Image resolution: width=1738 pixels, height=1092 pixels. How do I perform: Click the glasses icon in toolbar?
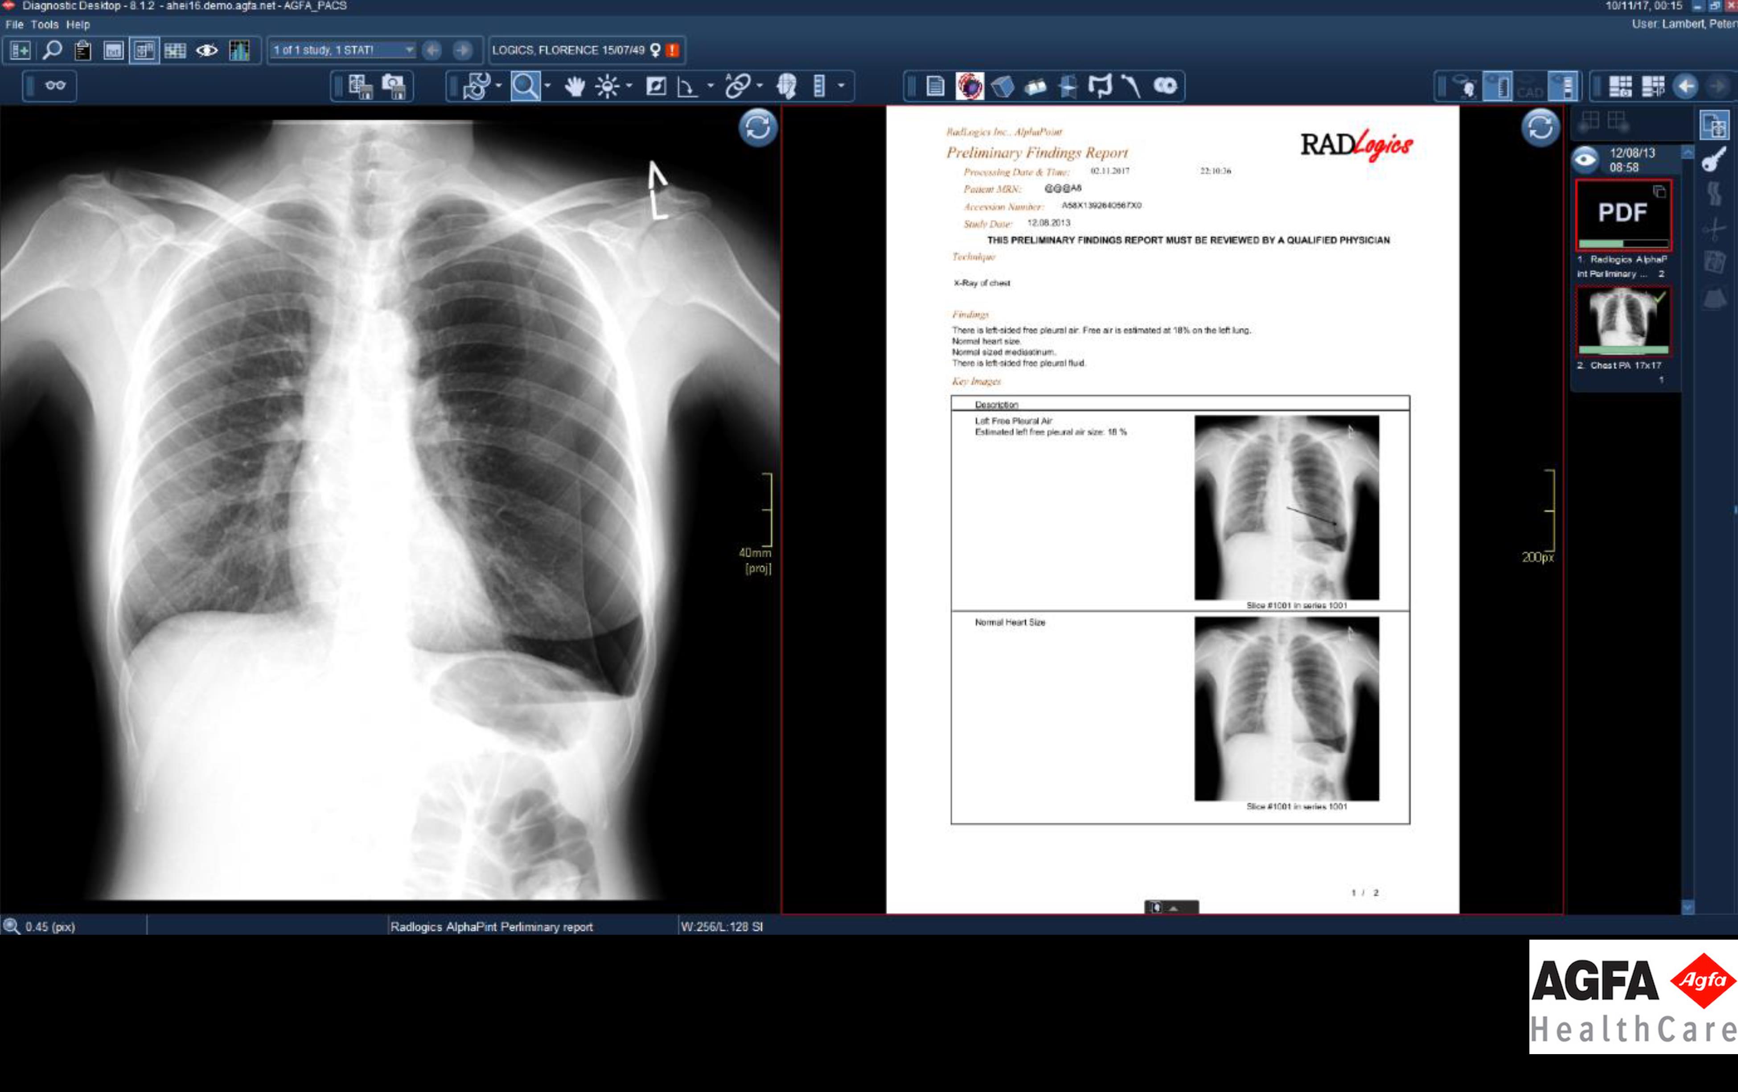[x=55, y=86]
